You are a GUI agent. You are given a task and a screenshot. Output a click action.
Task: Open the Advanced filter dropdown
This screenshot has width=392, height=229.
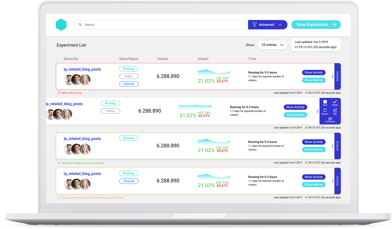[x=267, y=25]
